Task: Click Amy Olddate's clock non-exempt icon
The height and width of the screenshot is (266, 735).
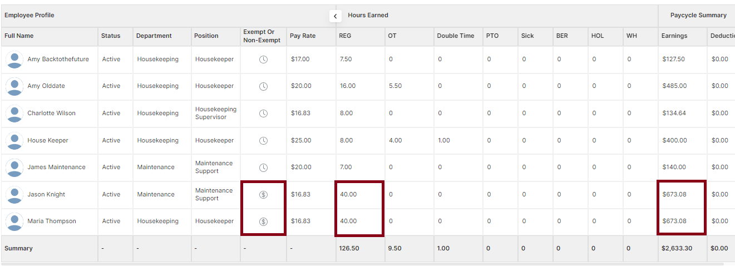Action: (x=264, y=86)
